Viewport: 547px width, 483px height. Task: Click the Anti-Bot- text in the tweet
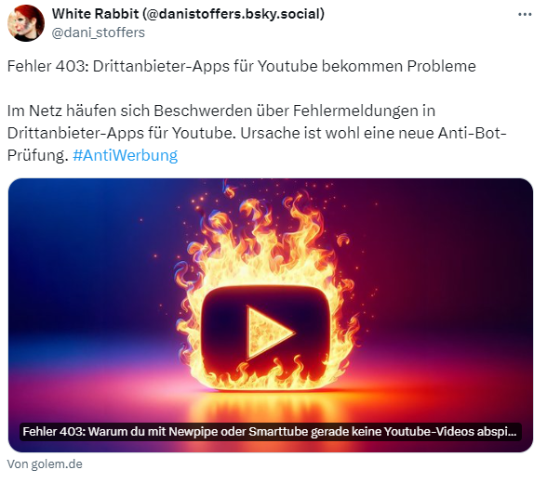click(x=472, y=133)
